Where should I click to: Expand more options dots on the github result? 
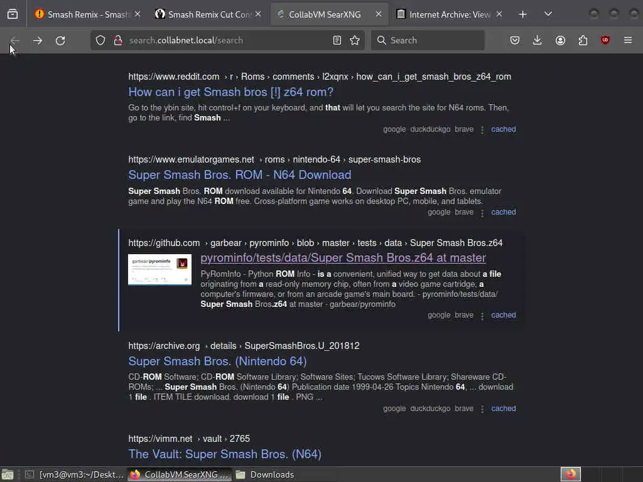482,316
